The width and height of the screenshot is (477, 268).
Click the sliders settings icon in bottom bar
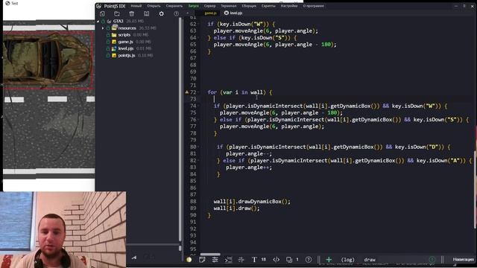215,260
